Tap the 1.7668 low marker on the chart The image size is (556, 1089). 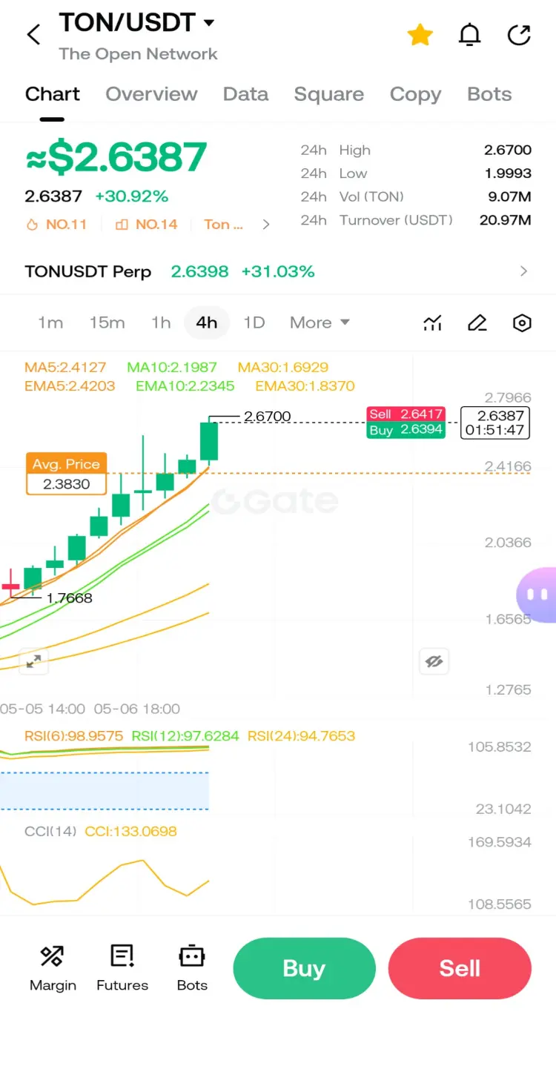pyautogui.click(x=70, y=598)
